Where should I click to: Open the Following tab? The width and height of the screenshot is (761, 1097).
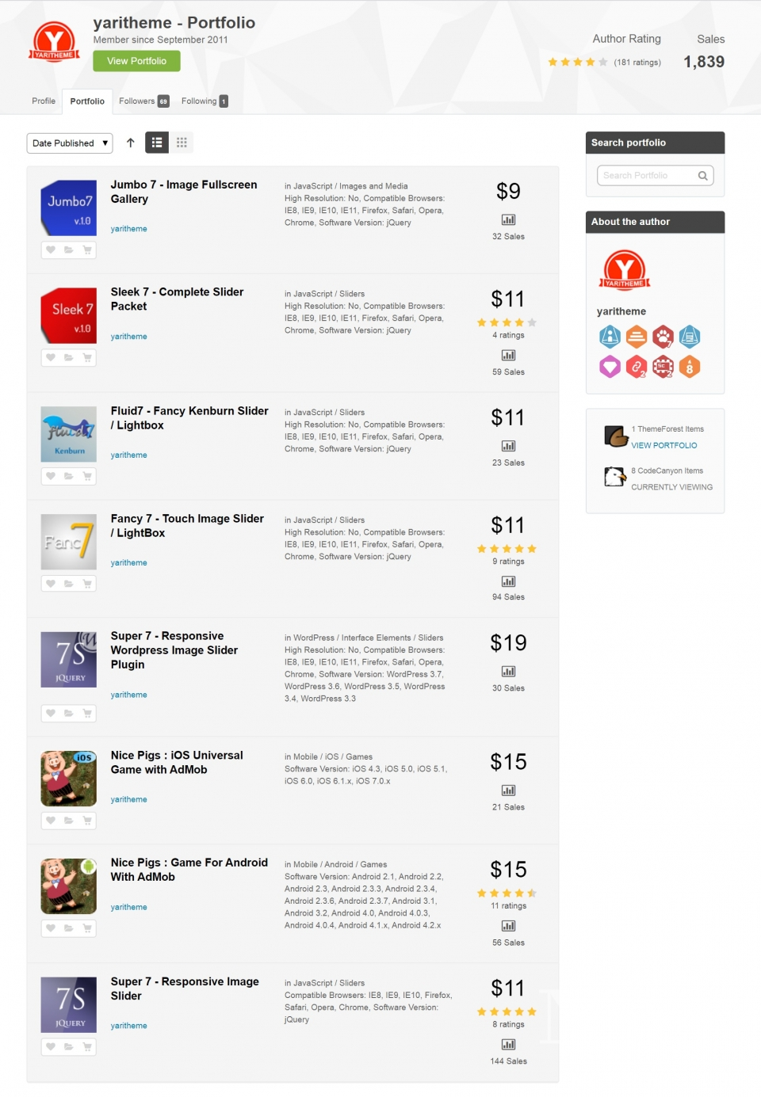pyautogui.click(x=204, y=101)
